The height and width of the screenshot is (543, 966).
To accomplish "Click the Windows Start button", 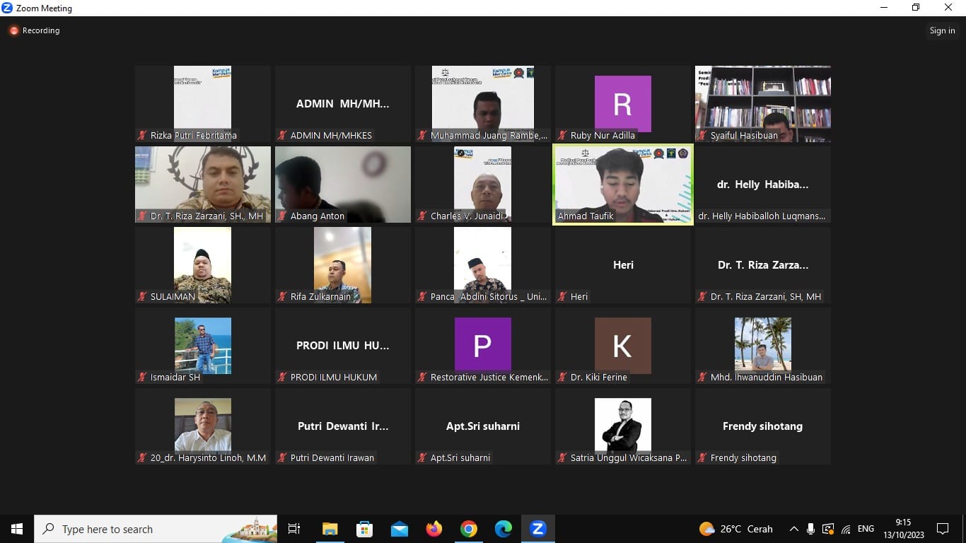I will point(17,529).
